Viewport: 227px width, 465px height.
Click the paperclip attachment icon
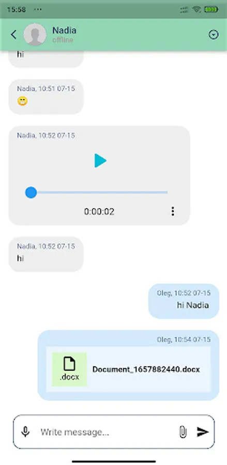coord(183,432)
